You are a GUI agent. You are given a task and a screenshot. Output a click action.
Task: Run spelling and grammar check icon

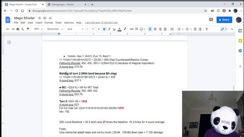click(23, 29)
